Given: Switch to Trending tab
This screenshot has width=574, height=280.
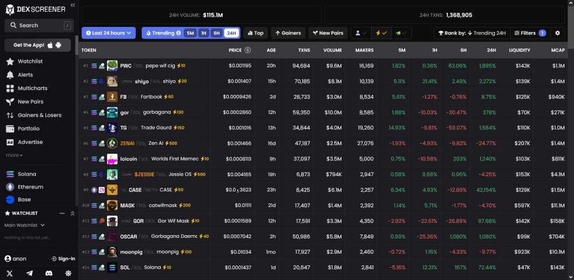Looking at the screenshot, I should (163, 33).
